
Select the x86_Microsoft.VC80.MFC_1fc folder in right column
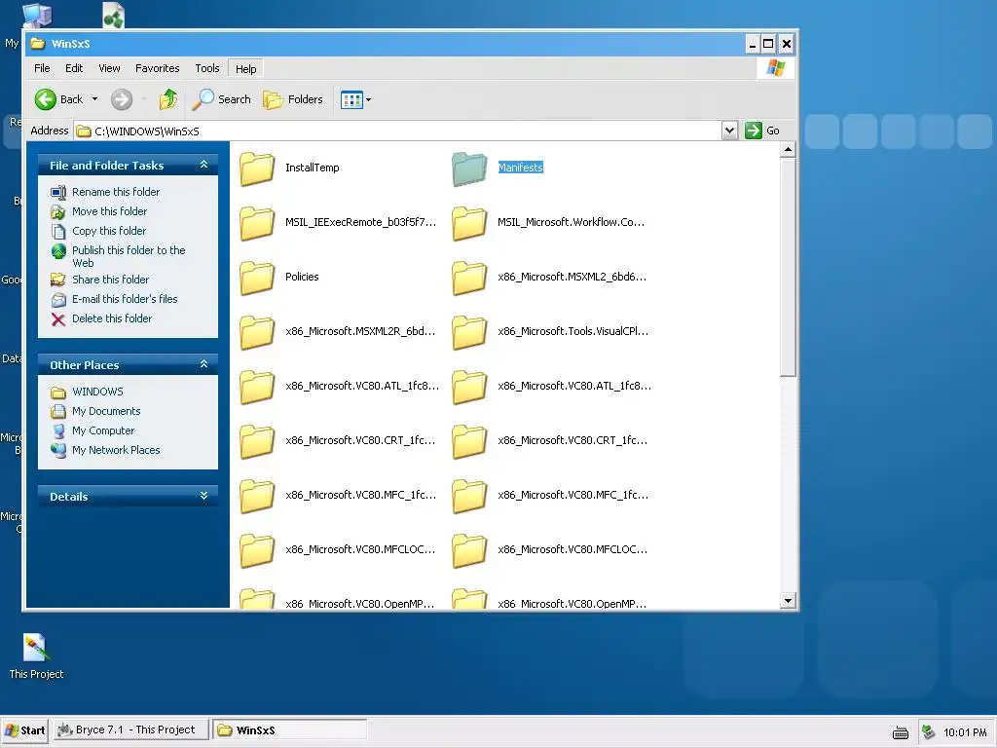click(x=469, y=496)
